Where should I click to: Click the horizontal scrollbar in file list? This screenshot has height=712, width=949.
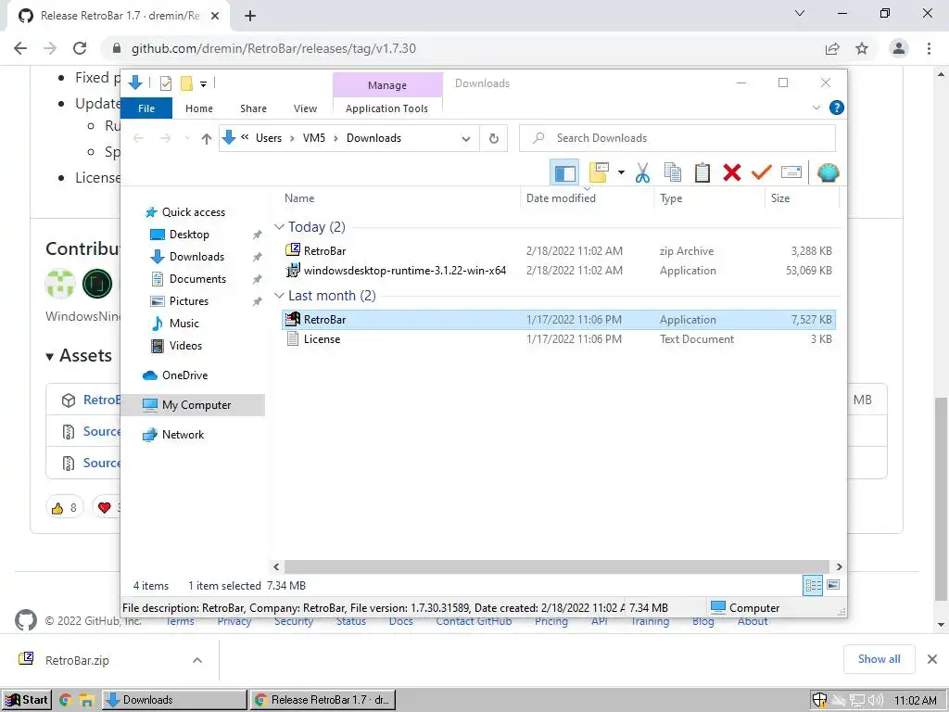click(556, 566)
